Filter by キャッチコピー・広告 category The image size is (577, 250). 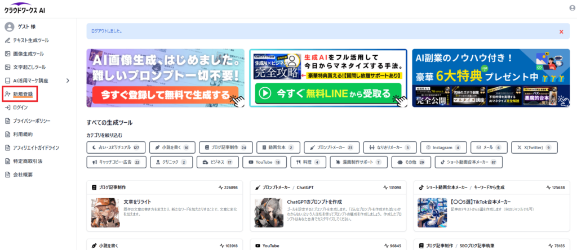coord(116,162)
